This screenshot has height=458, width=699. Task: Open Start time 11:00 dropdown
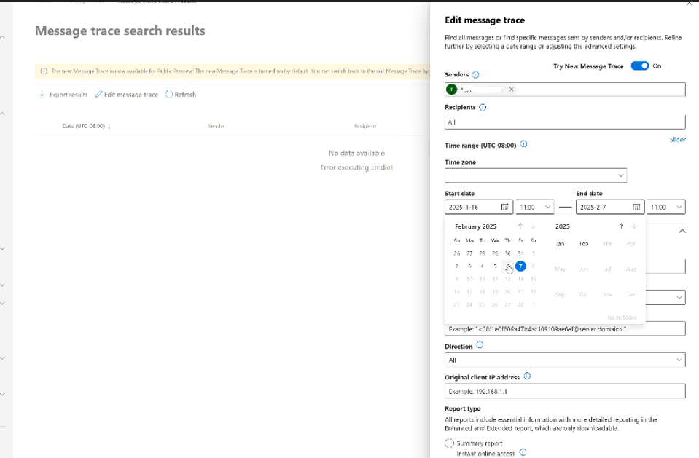point(535,208)
